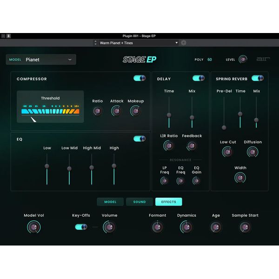Click the Threshold needle pointer
The image size is (279, 279).
point(33,120)
